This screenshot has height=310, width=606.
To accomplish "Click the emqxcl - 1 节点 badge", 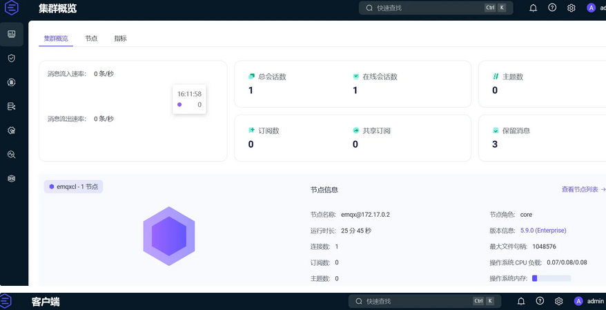I will pos(73,186).
